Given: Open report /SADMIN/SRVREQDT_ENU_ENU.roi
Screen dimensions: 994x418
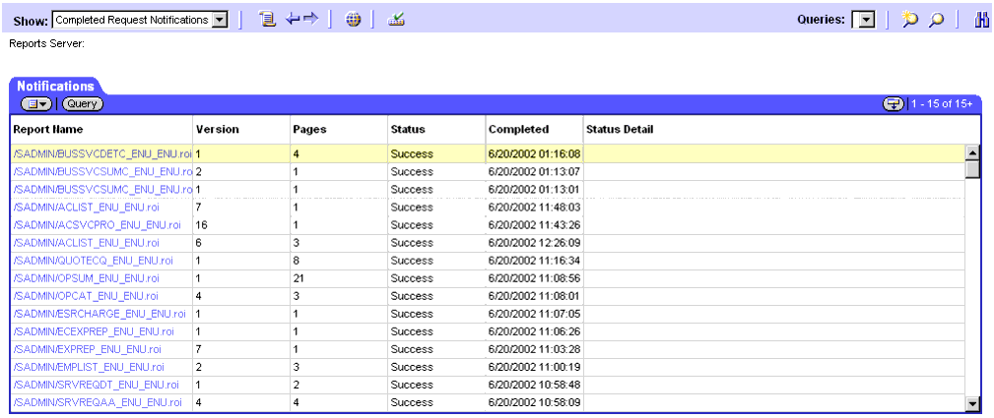Looking at the screenshot, I should pyautogui.click(x=96, y=385).
